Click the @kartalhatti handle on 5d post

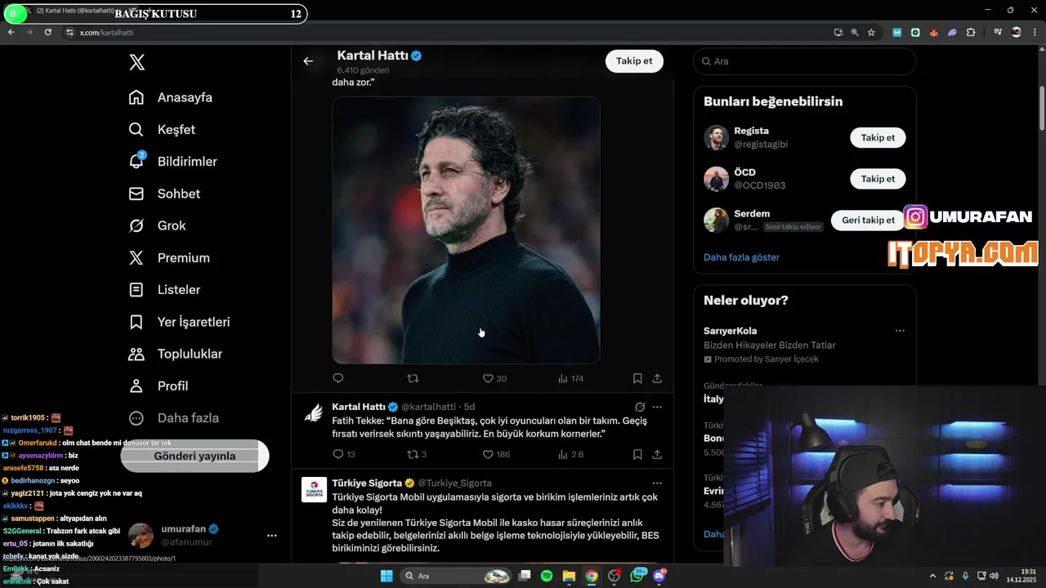[x=428, y=407]
